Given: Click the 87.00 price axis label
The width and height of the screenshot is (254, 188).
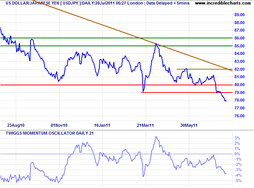Looking at the screenshot, I should click(x=239, y=30).
